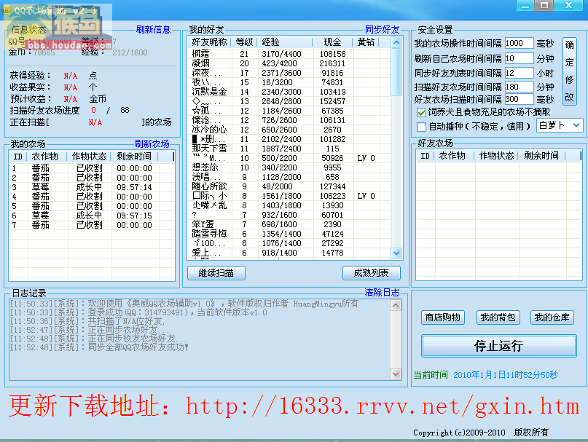The image size is (588, 442).
Task: Select friend row 凝烟
Action: coord(289,63)
